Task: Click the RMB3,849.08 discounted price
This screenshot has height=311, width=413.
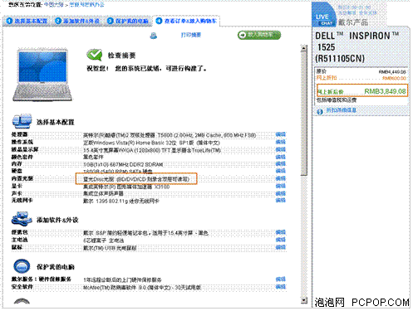Action: 385,91
